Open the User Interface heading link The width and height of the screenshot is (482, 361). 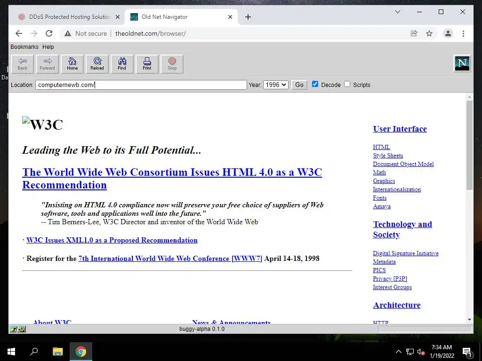[400, 129]
